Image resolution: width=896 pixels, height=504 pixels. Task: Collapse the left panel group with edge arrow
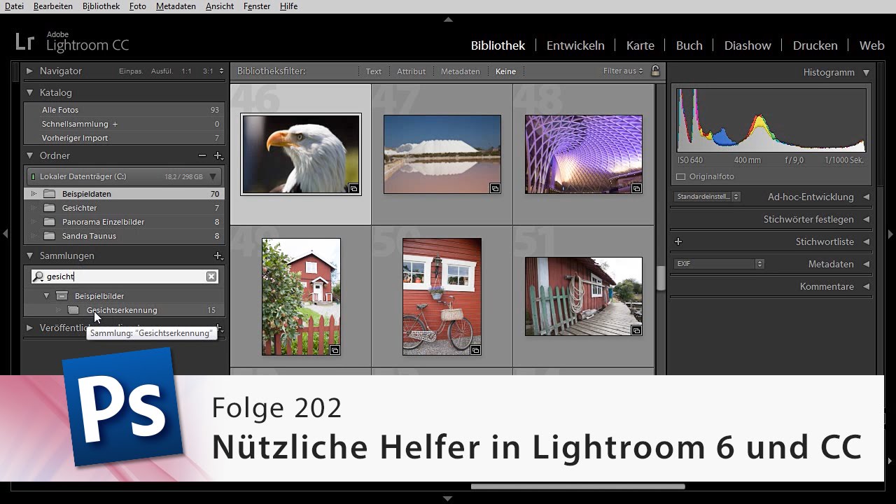(5, 234)
